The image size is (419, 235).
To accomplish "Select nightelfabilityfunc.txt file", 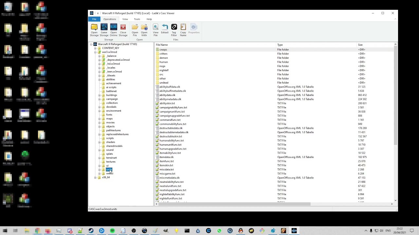I will coord(274,194).
